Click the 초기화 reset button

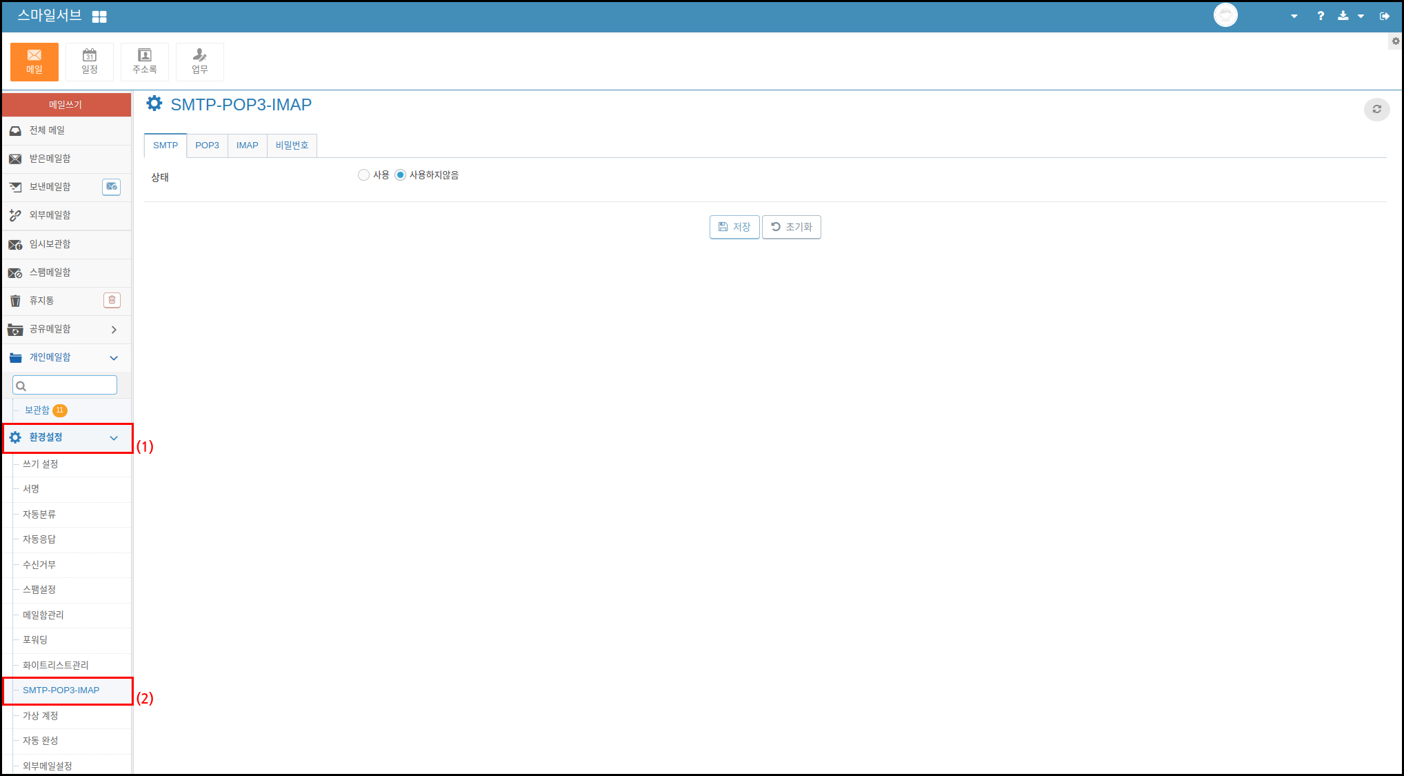click(x=792, y=227)
